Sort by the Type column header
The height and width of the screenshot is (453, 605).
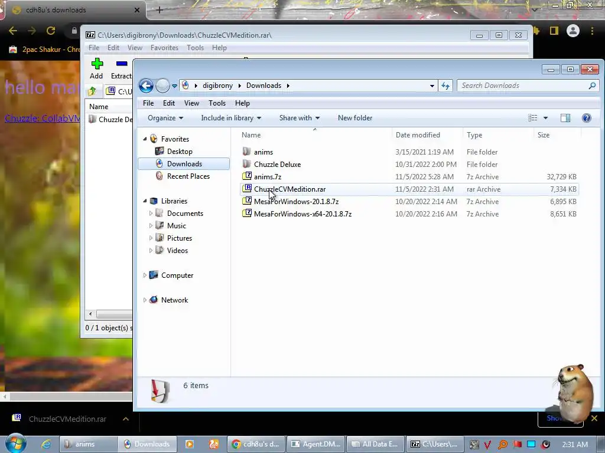497,135
